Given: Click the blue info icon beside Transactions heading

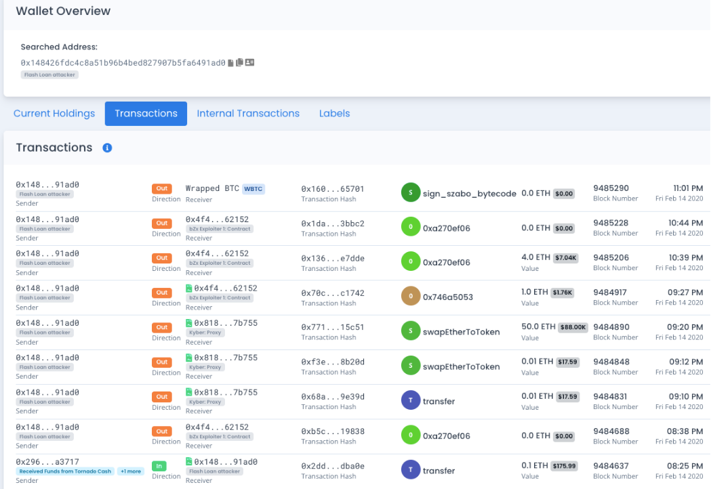Looking at the screenshot, I should 107,148.
